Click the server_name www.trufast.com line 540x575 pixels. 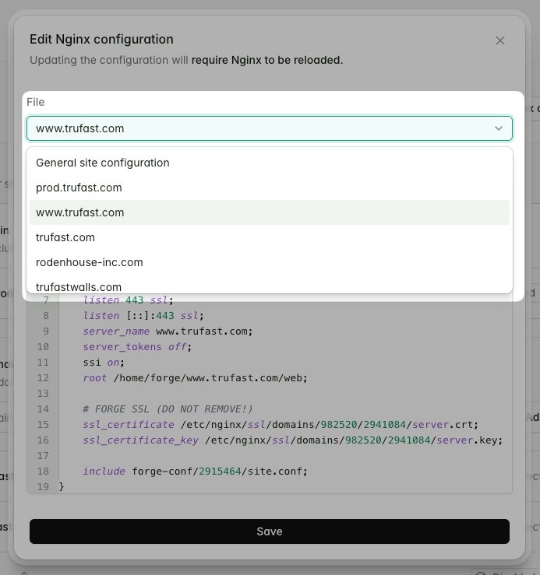coord(168,331)
